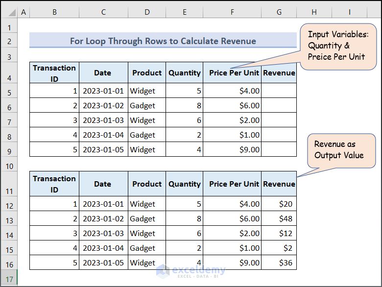Select the 2023-01-03 date cell in row 7

(103, 120)
